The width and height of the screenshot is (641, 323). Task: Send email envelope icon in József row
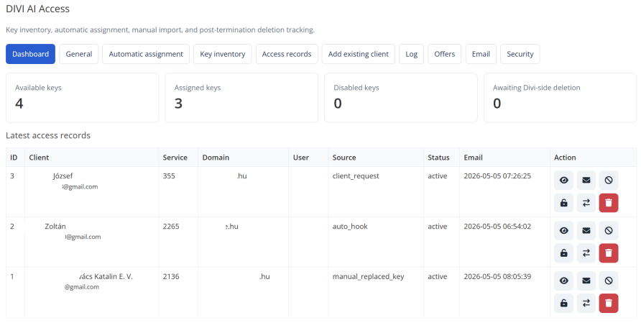click(x=586, y=180)
